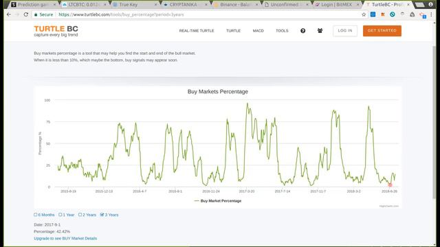The height and width of the screenshot is (247, 440).
Task: Switch to the Binance browser tab
Action: [x=235, y=5]
